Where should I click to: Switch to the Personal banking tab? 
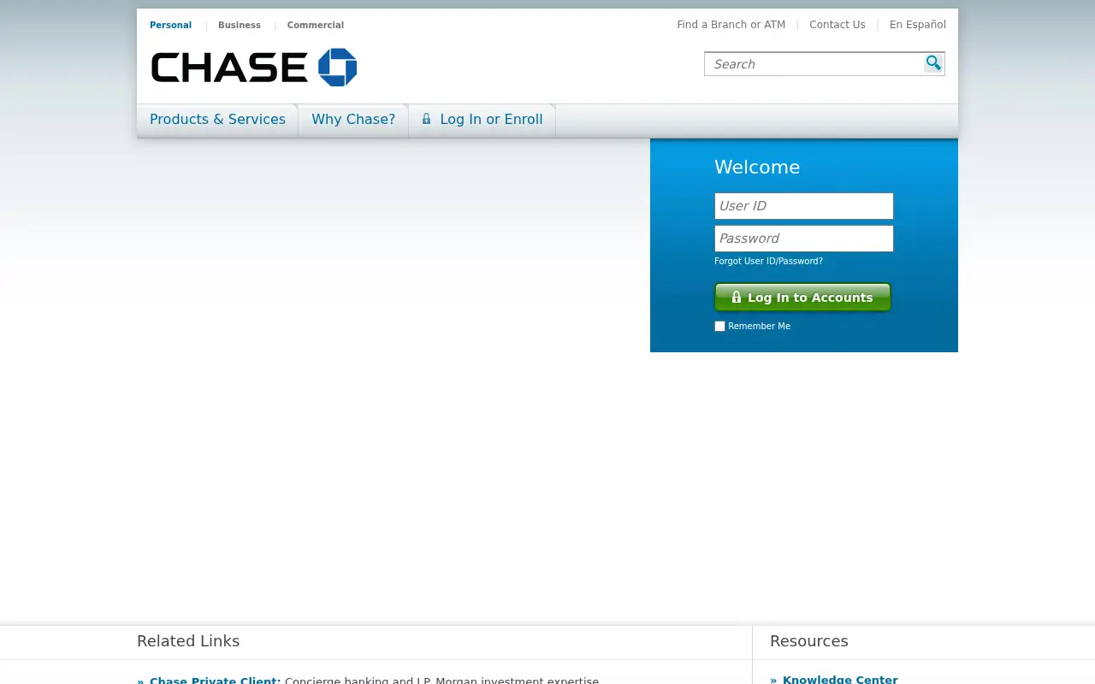[x=170, y=25]
